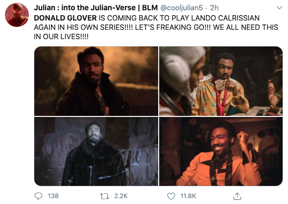Open the tweet options chevron menu

coord(279,8)
